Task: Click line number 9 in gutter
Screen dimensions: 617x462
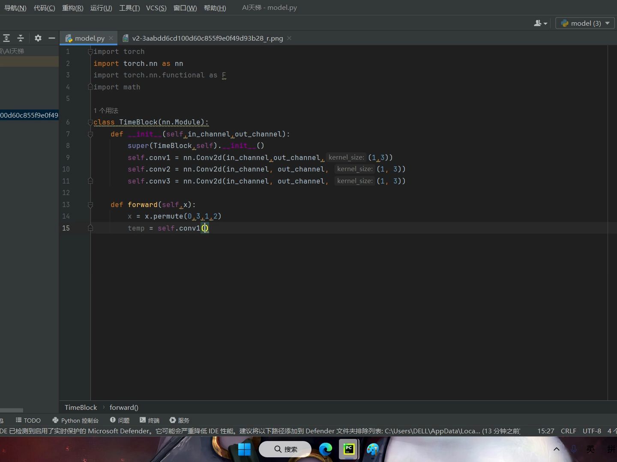Action: coord(68,157)
